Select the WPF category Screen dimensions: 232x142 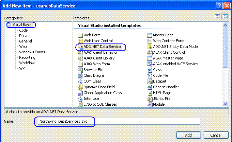pyautogui.click(x=23, y=68)
